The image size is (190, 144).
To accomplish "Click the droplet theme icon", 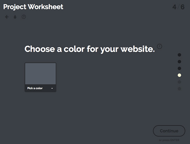I will coord(15,17).
